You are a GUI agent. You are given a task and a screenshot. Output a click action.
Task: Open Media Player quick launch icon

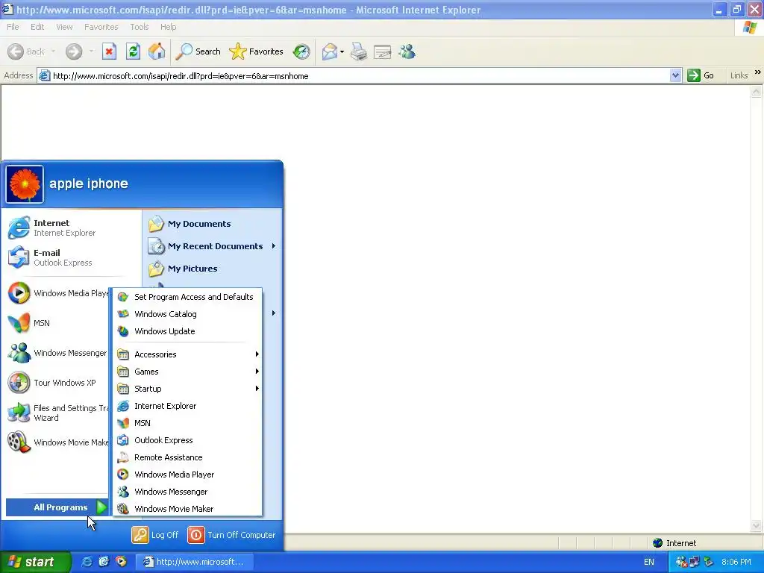coord(121,562)
